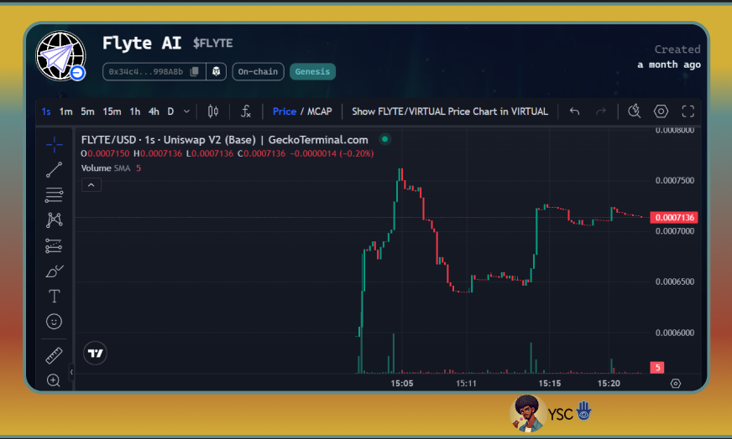Open the candlestick chart style selector
The height and width of the screenshot is (439, 732).
click(213, 111)
